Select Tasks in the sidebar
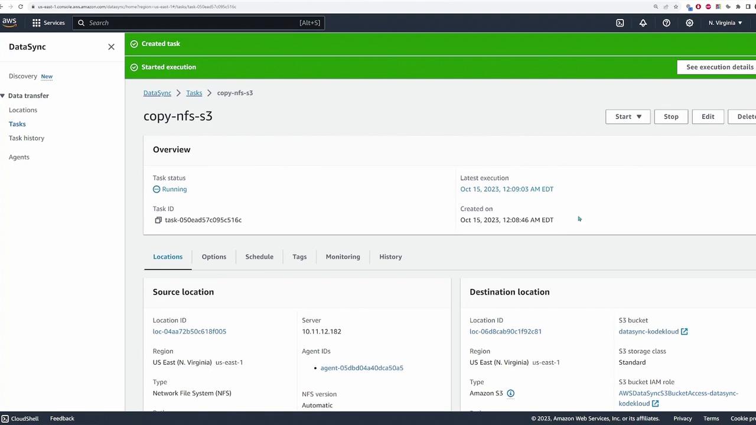The width and height of the screenshot is (756, 425). pos(17,124)
